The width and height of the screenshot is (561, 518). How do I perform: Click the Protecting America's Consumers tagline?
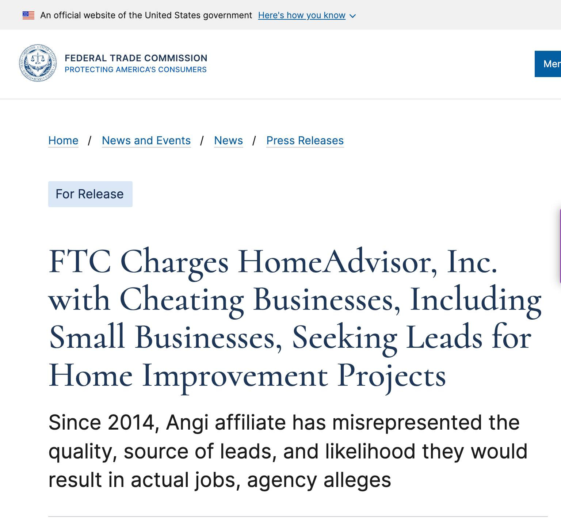coord(136,69)
